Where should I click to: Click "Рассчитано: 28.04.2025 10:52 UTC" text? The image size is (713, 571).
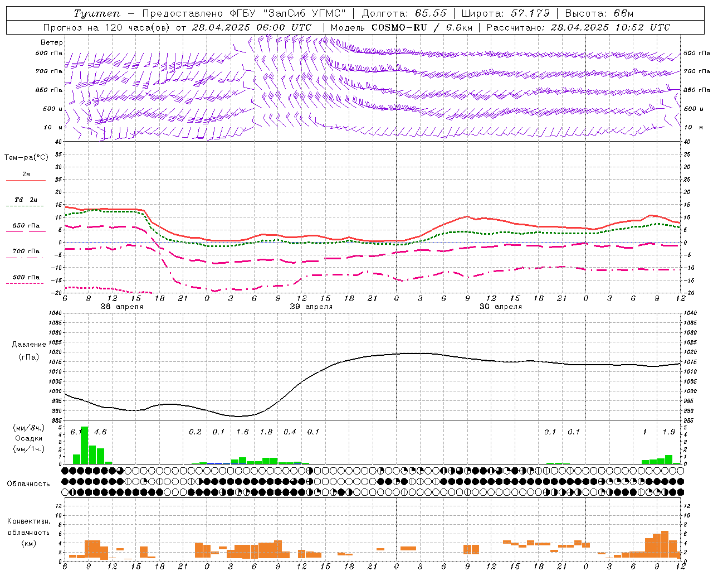[x=578, y=27]
